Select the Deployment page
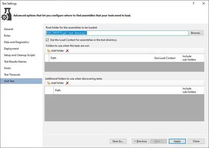209x148 pixels. click(11, 49)
